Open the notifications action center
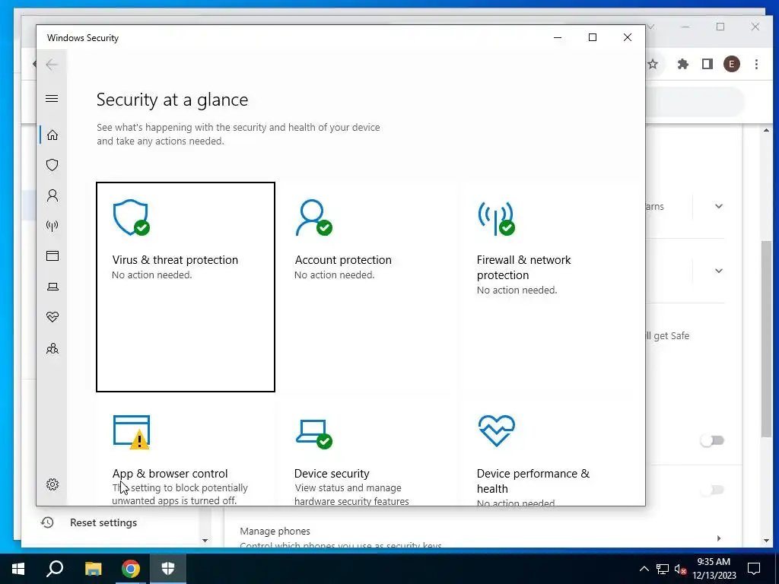Screen dimensions: 779x584 tap(754, 569)
